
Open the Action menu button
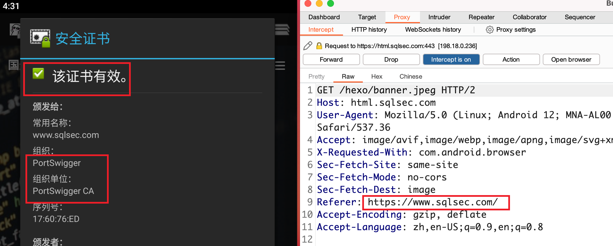pyautogui.click(x=511, y=59)
